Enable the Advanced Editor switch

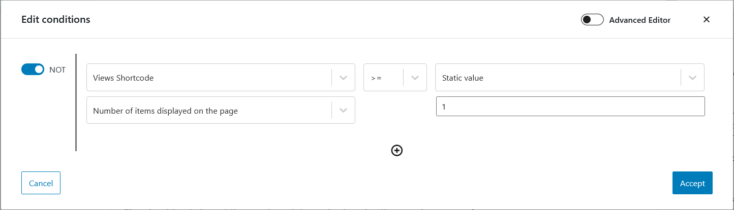[x=592, y=20]
